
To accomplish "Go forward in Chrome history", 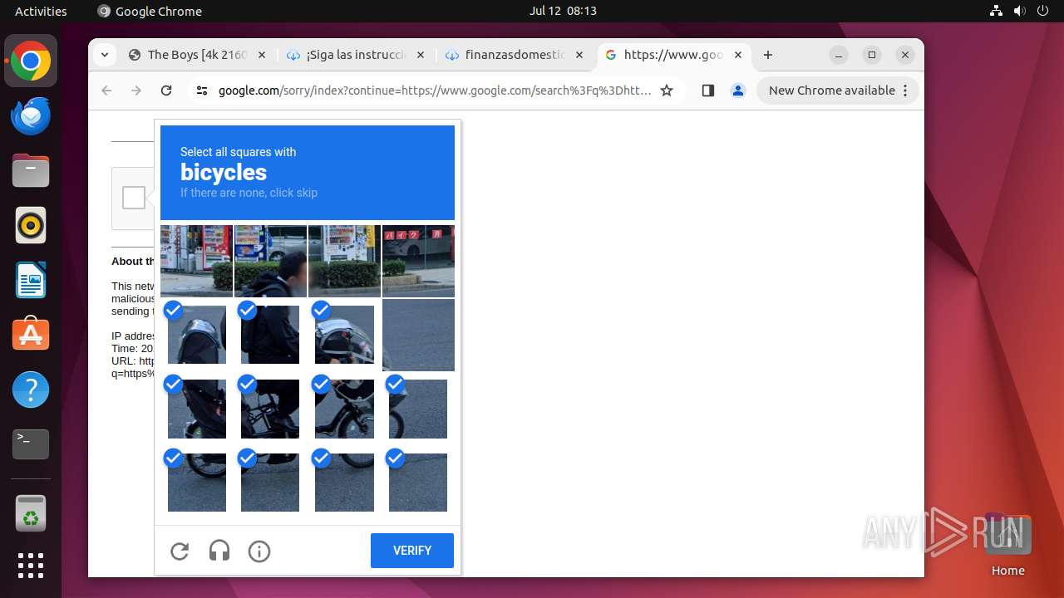I will [136, 91].
